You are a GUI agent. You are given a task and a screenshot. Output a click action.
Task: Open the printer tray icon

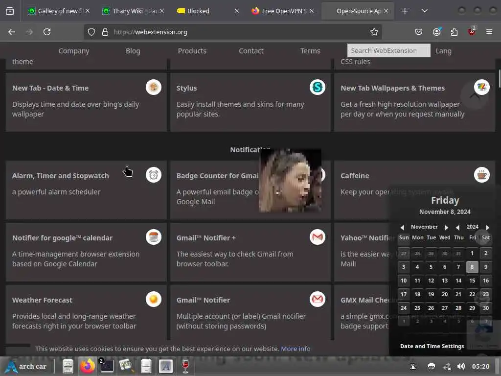pyautogui.click(x=432, y=366)
